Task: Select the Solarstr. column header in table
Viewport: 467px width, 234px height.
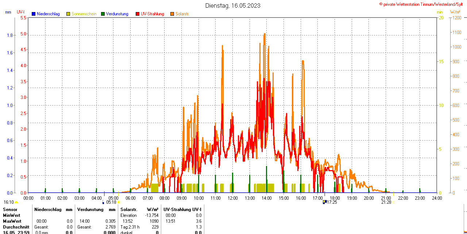Action: point(128,210)
